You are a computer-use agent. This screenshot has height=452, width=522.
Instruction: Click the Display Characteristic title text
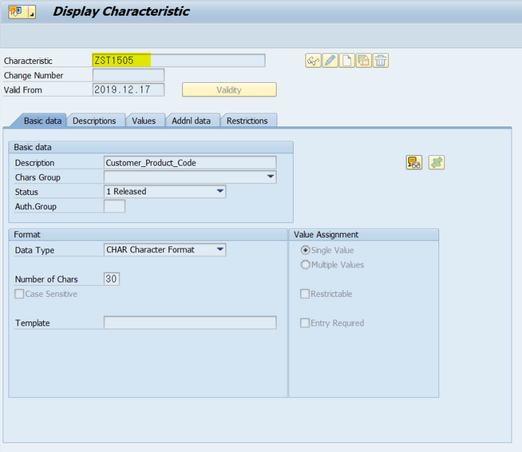tap(121, 12)
